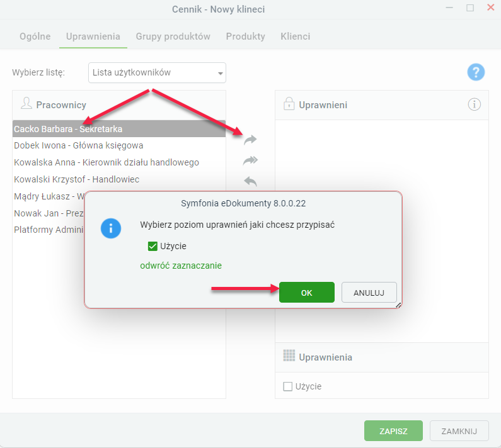Image resolution: width=501 pixels, height=448 pixels.
Task: Select Nowak Jan employee row
Action: coord(49,213)
